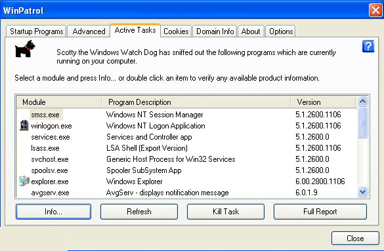Click LSA Shell (Export Version) description
384x251 pixels.
point(147,148)
